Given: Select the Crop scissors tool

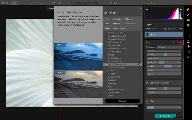Looking at the screenshot, I should [188, 57].
